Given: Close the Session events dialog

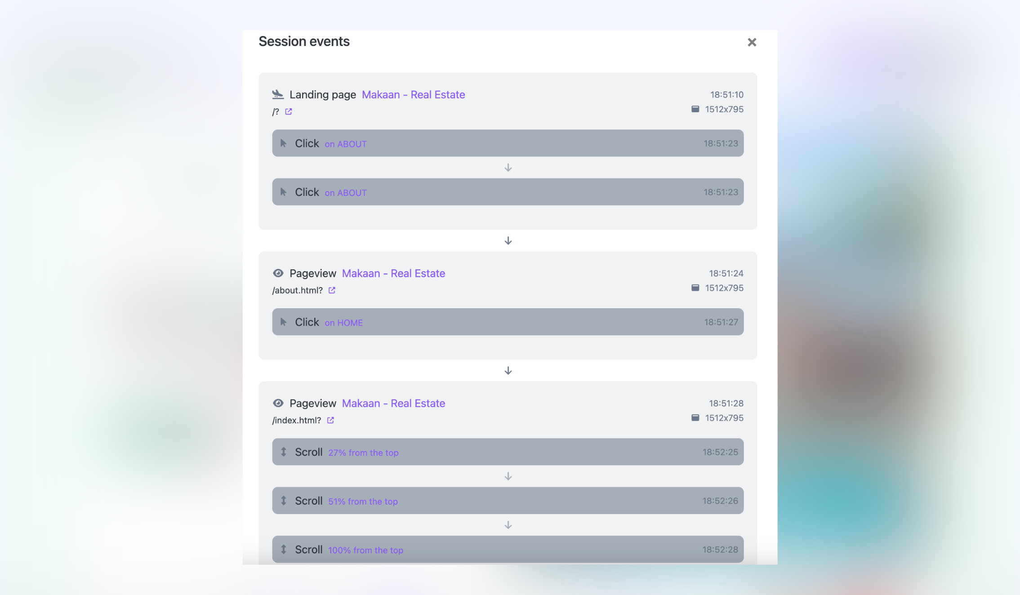Looking at the screenshot, I should pos(752,42).
